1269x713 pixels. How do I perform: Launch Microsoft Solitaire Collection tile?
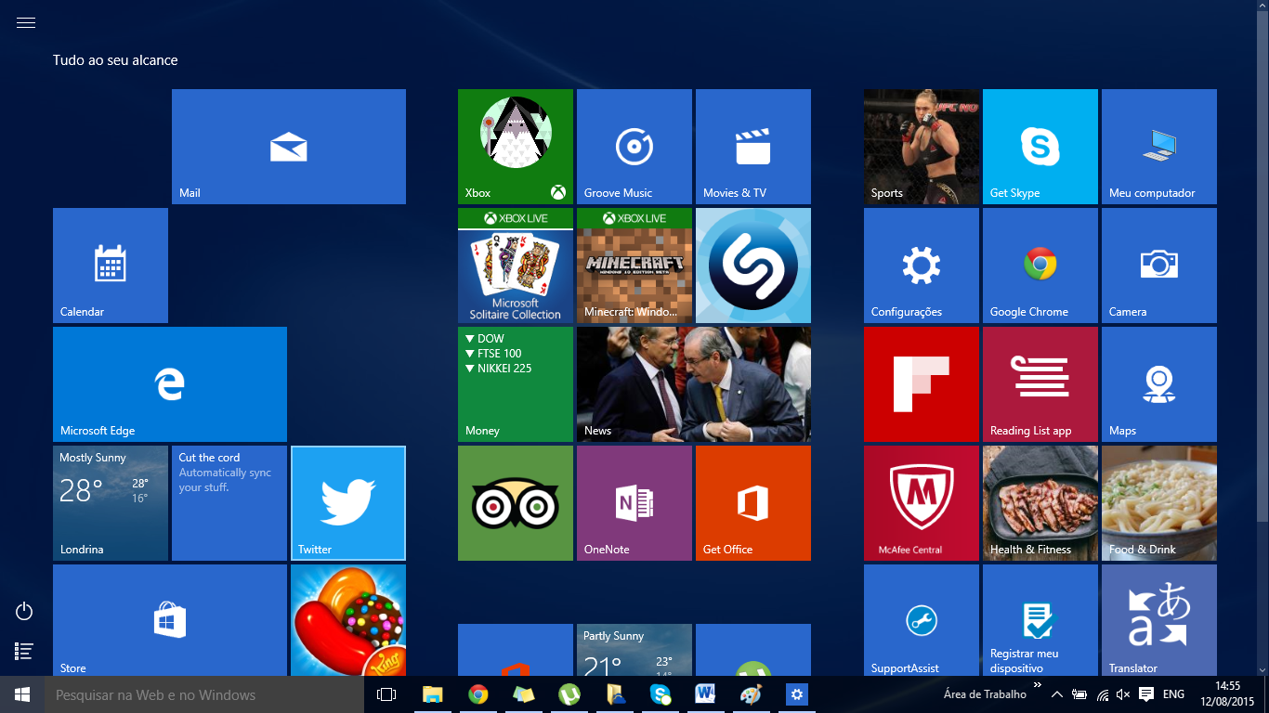click(516, 266)
